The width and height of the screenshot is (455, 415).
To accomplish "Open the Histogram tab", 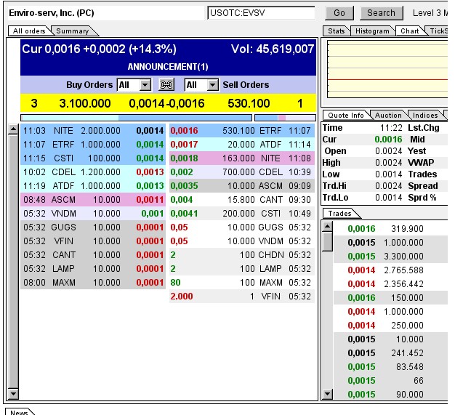I will click(373, 31).
